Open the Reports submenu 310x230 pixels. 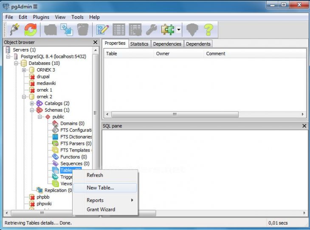[x=105, y=200]
